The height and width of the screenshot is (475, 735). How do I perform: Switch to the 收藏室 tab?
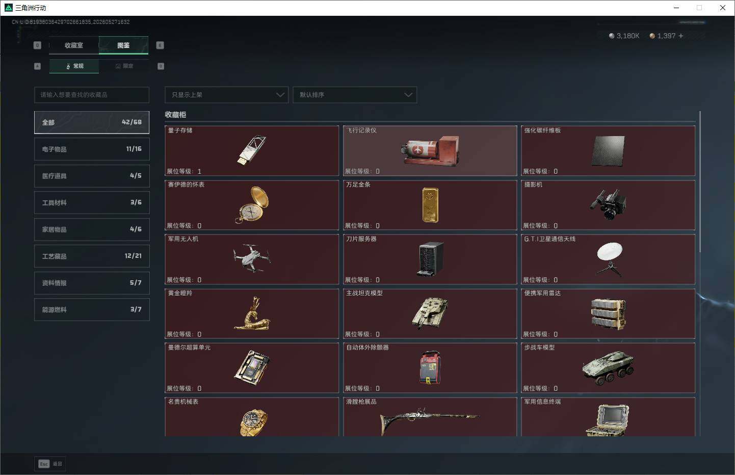(x=74, y=45)
